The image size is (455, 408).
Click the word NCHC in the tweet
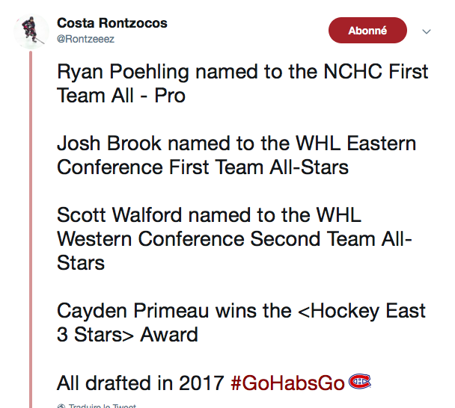pyautogui.click(x=352, y=71)
